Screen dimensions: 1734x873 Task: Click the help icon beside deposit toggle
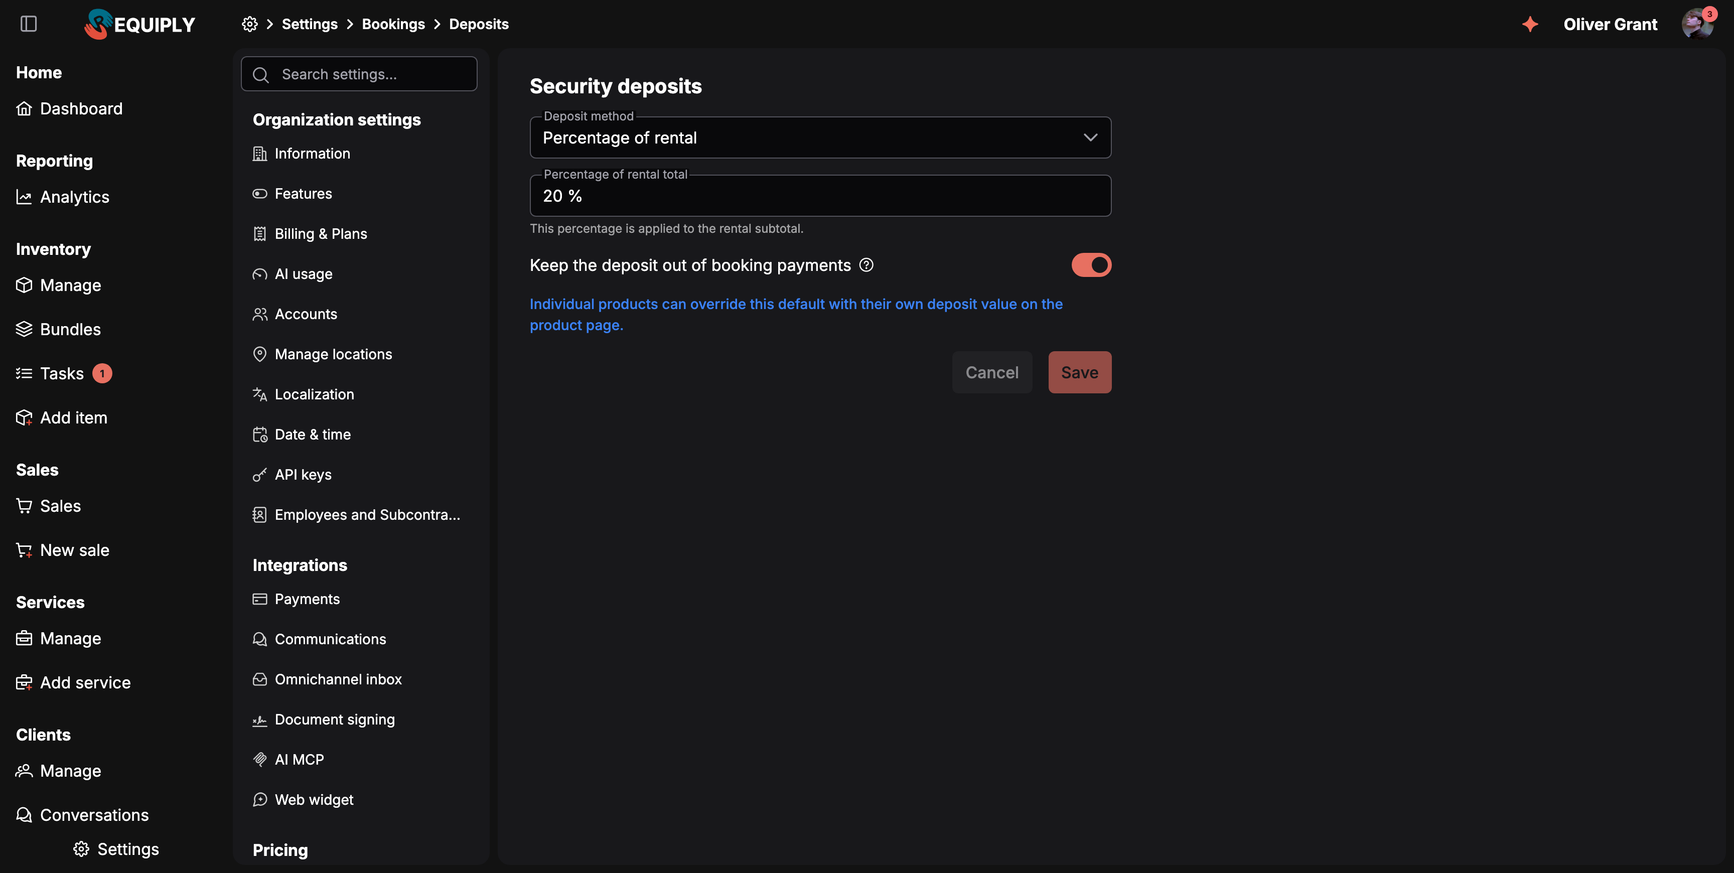866,265
